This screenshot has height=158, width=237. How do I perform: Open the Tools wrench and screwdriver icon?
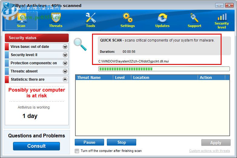(91, 18)
